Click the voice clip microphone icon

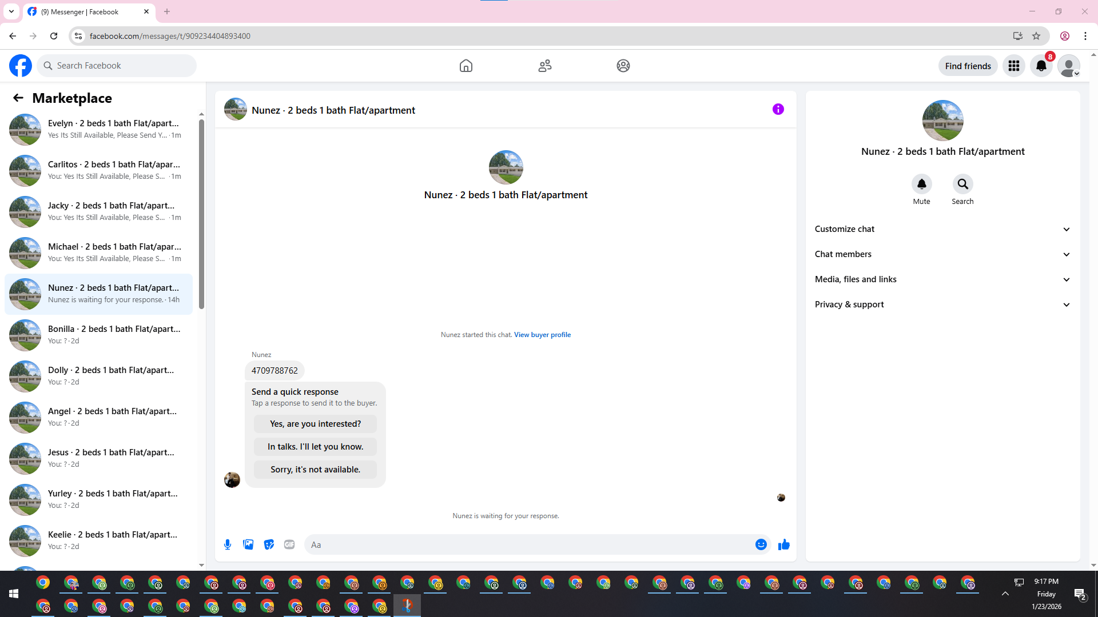click(x=228, y=544)
